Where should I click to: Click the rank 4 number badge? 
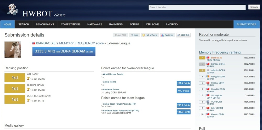pyautogui.click(x=202, y=77)
